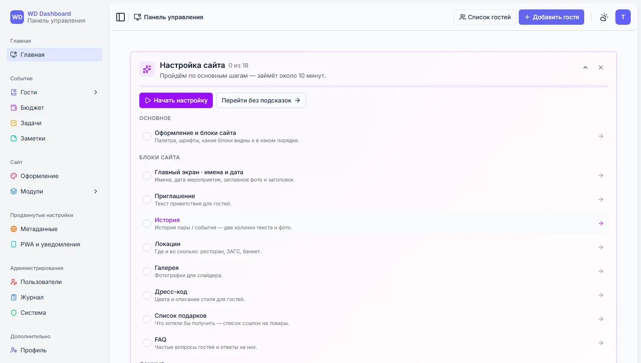The height and width of the screenshot is (363, 641).
Task: Open the Дресс-код step arrow
Action: pyautogui.click(x=601, y=295)
